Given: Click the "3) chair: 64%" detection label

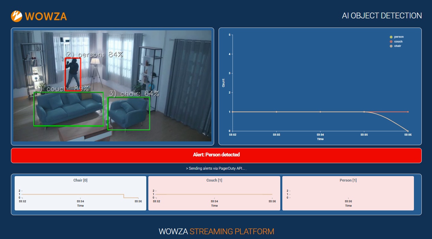Looking at the screenshot, I should [x=134, y=93].
